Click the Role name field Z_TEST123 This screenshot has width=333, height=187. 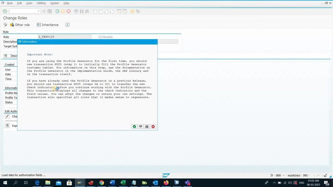click(x=65, y=37)
